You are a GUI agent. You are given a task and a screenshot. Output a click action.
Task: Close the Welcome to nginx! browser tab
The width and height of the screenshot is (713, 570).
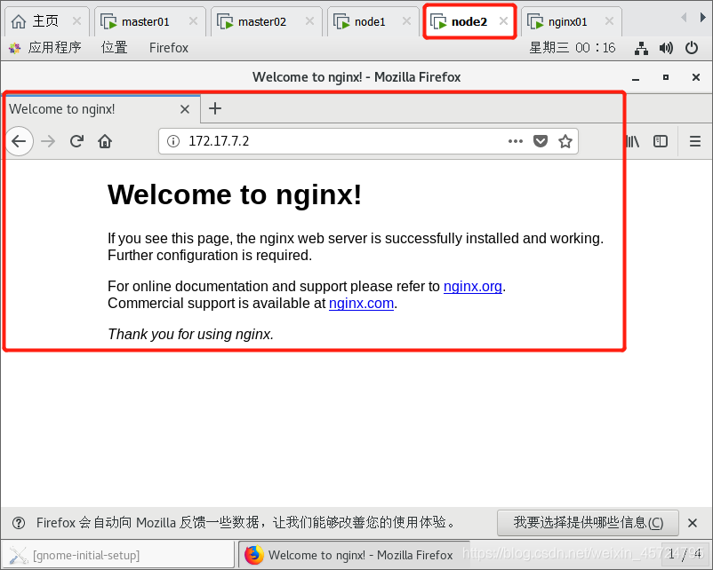[185, 109]
